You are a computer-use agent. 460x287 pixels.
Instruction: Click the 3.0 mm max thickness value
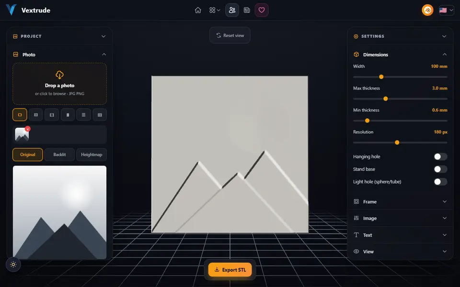439,88
